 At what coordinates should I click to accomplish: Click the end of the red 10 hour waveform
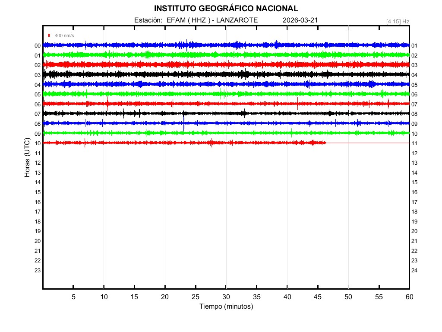click(x=325, y=143)
